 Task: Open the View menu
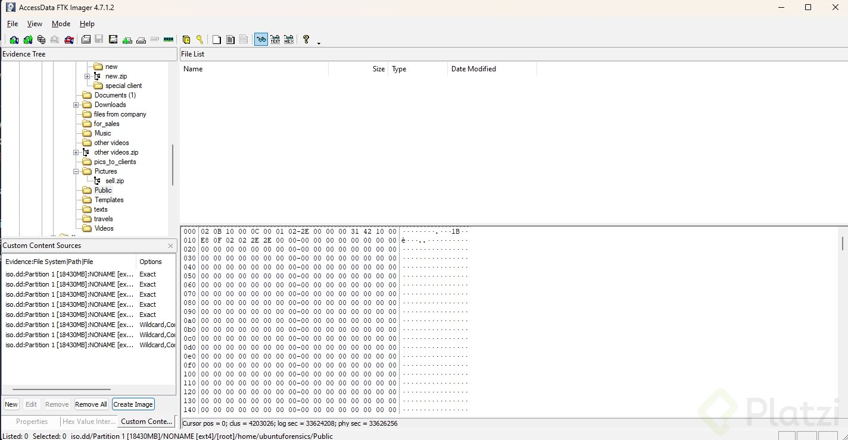(35, 24)
